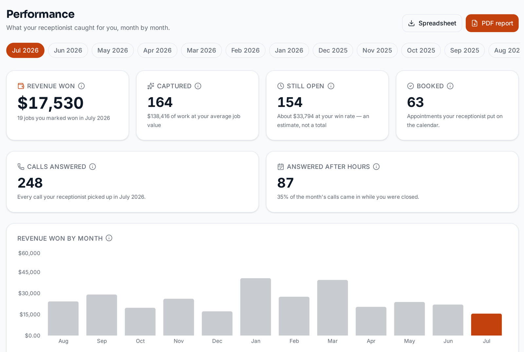Click 'Appointments your receptionist put on' text

(455, 121)
